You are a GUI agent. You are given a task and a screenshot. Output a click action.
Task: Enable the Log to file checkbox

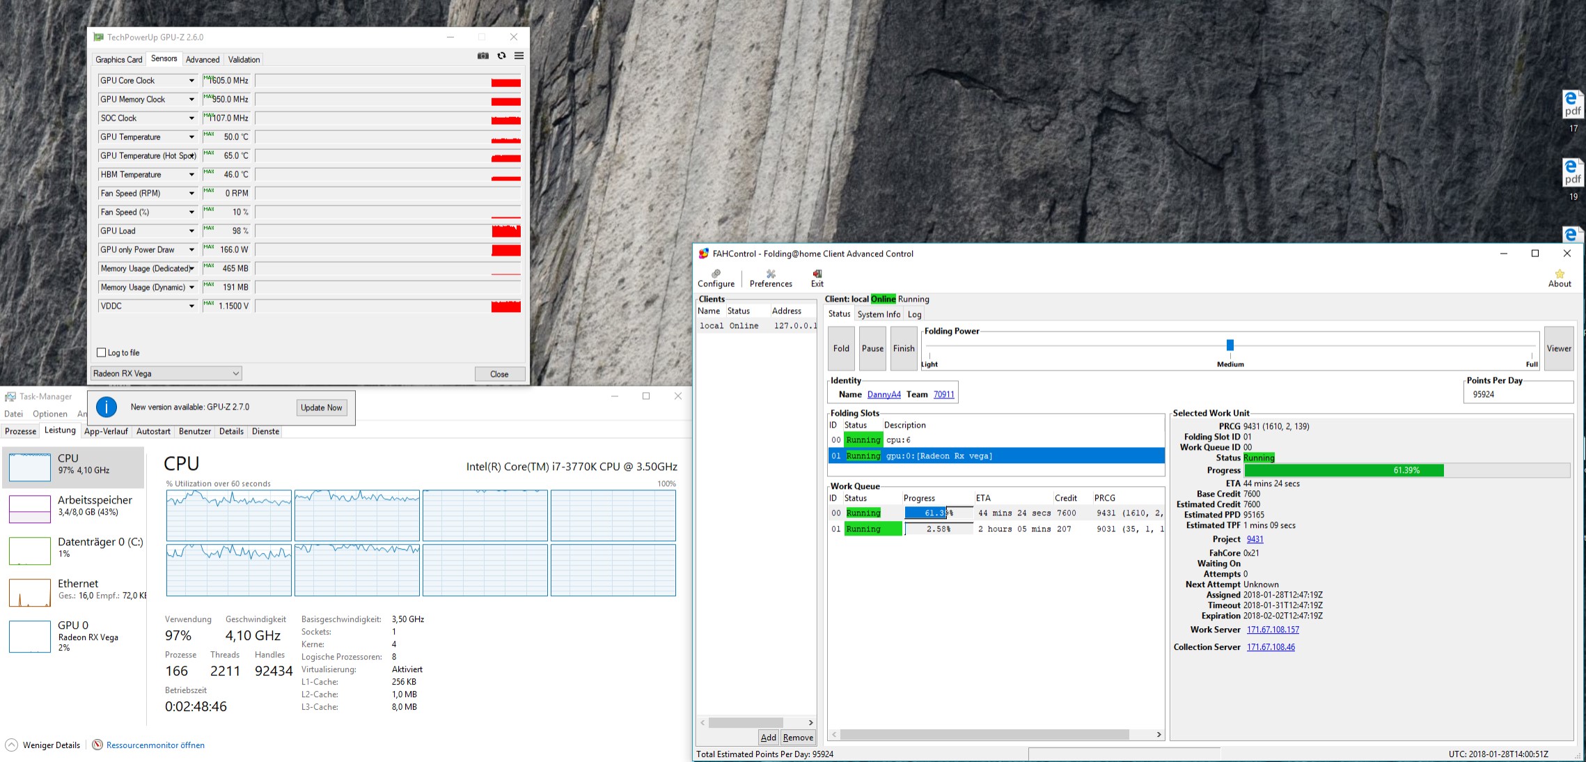tap(102, 352)
